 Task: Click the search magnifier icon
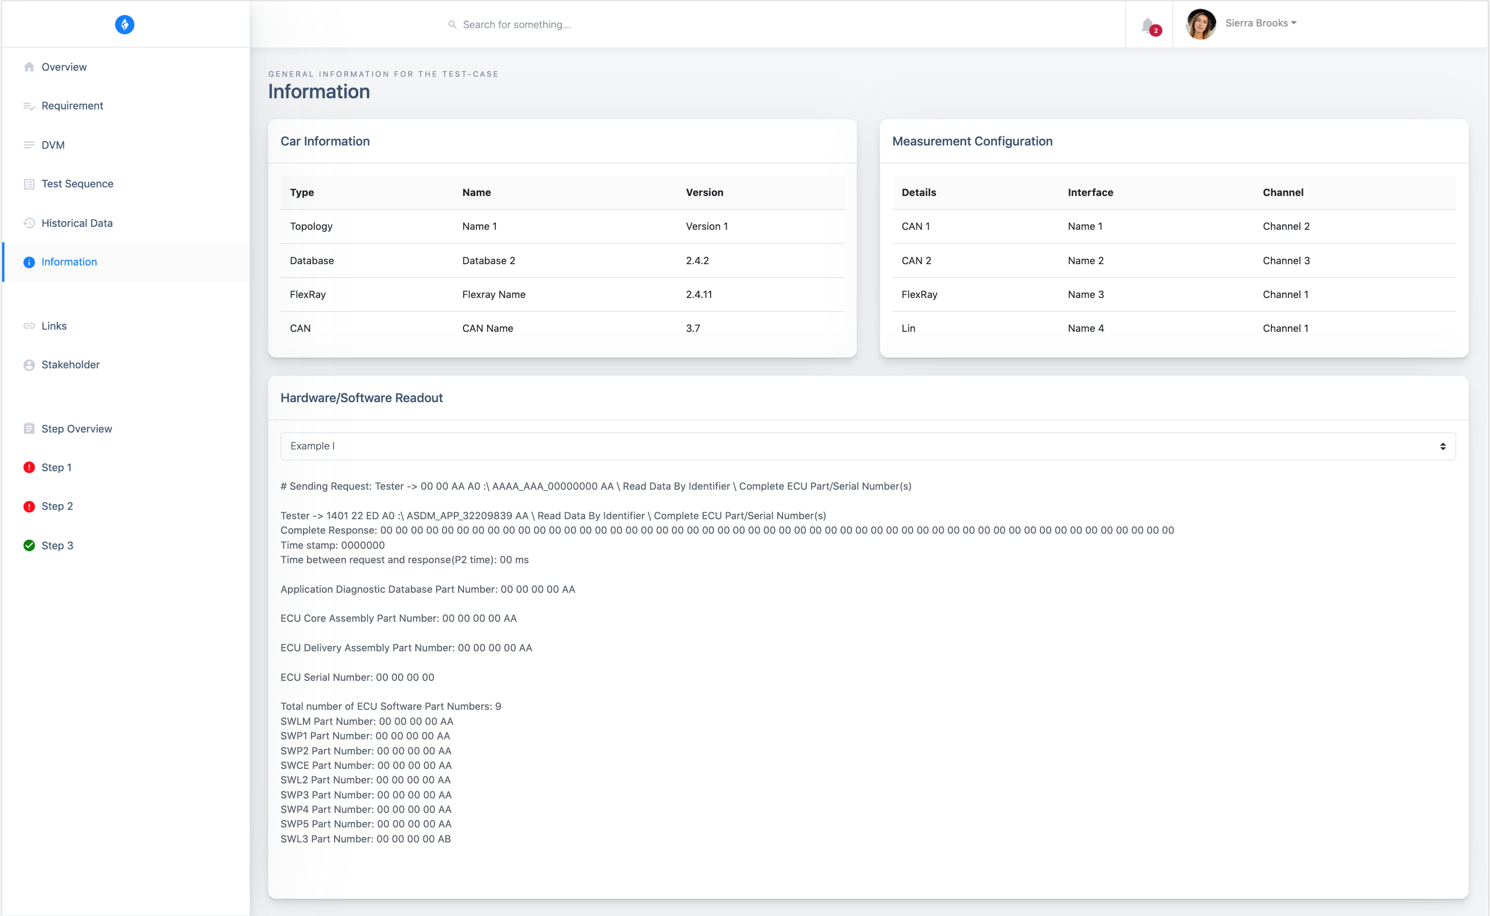(x=452, y=24)
